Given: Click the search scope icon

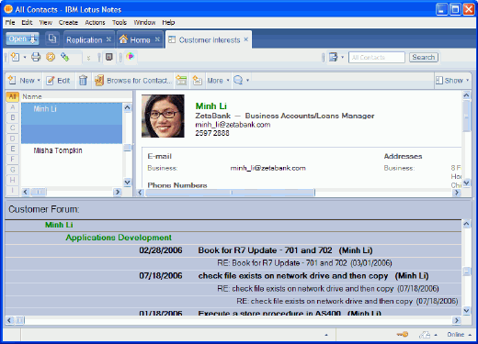Looking at the screenshot, I should coord(333,57).
